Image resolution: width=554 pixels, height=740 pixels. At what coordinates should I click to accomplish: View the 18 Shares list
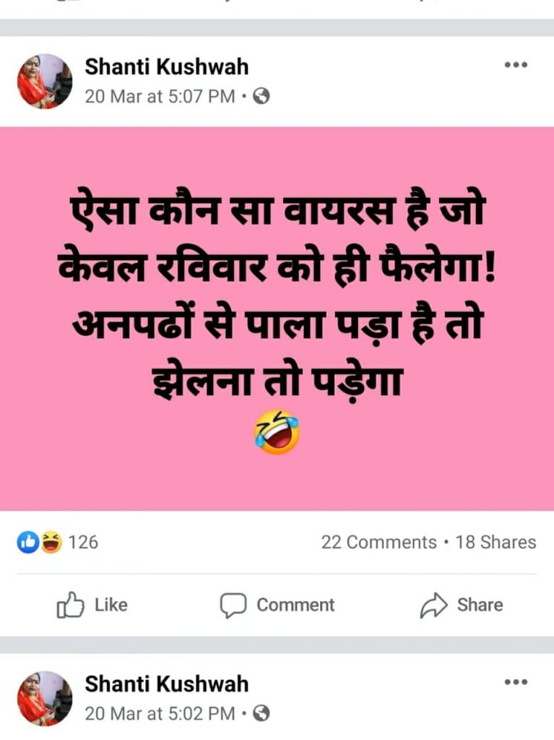tap(495, 542)
